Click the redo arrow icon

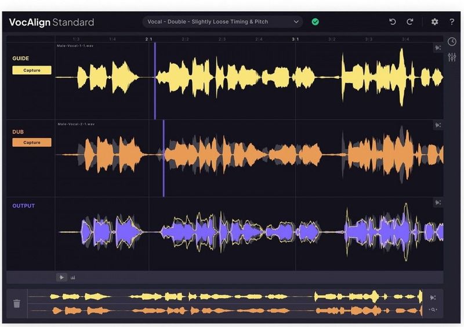pyautogui.click(x=410, y=21)
